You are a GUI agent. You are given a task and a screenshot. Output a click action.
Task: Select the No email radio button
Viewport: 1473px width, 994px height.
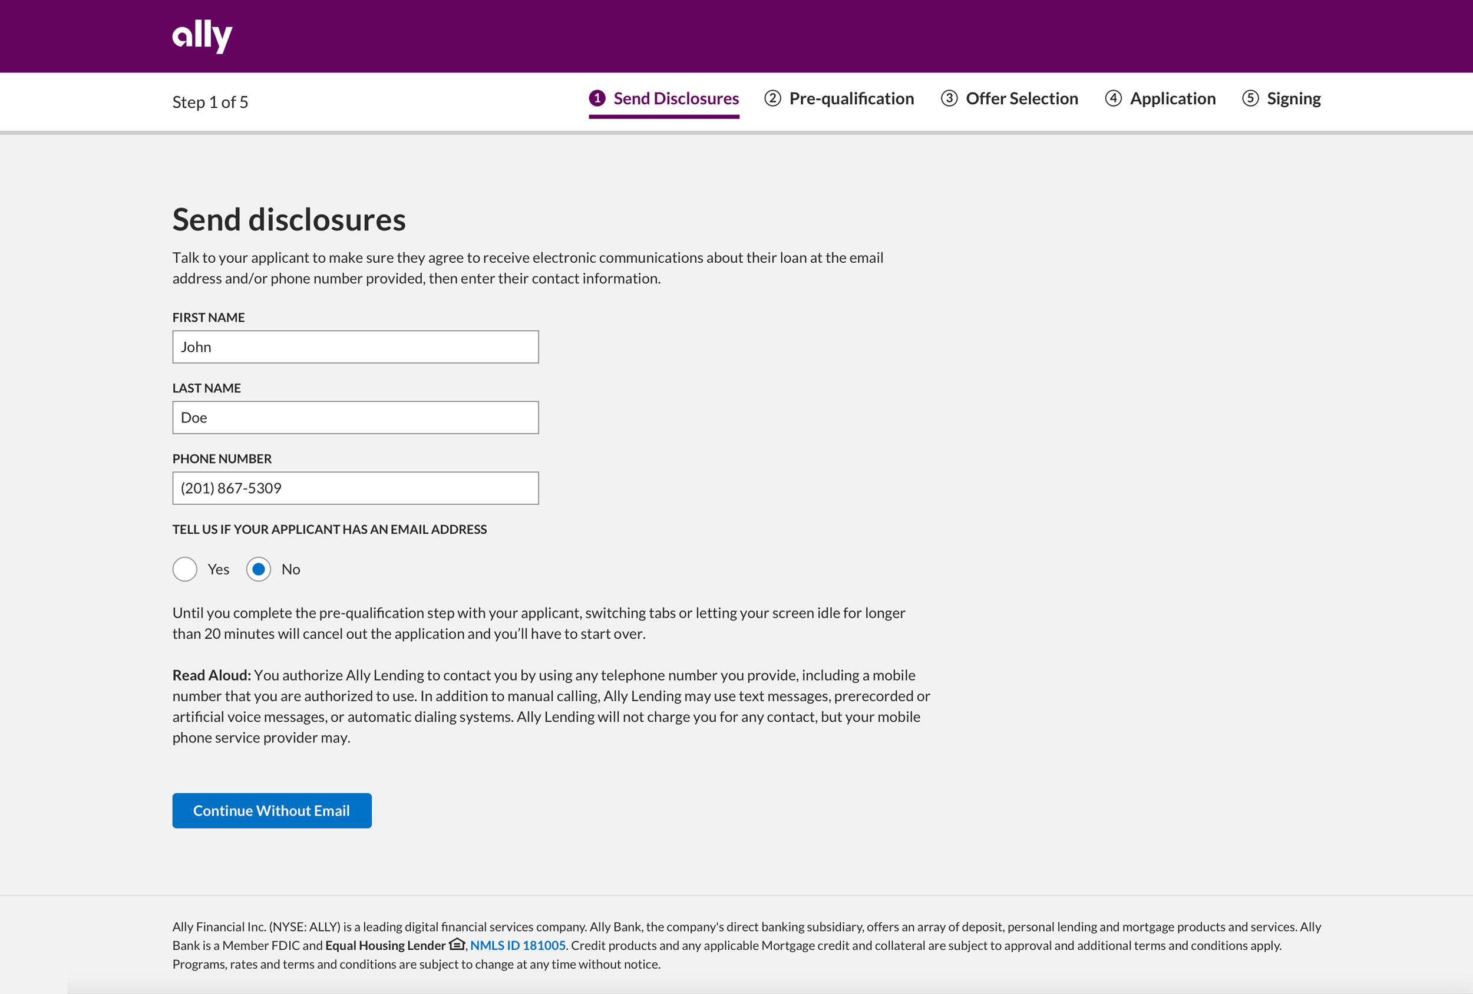pos(259,569)
